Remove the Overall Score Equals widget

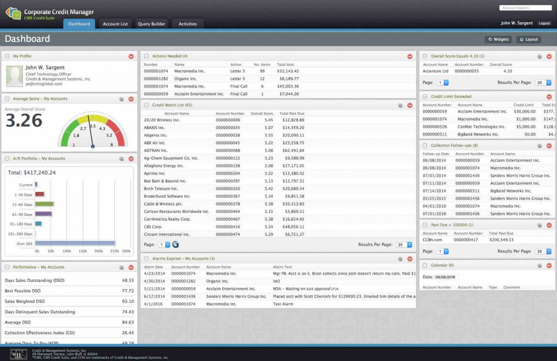(x=549, y=57)
